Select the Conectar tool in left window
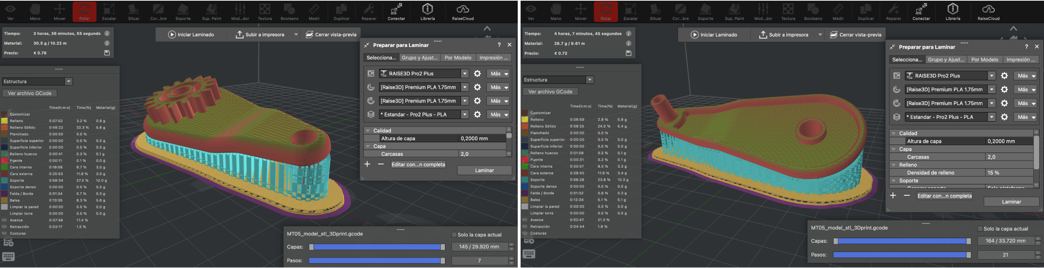 396,12
